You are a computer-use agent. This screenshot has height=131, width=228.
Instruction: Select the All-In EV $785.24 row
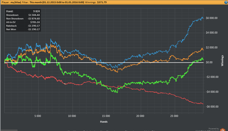pyautogui.click(x=23, y=22)
